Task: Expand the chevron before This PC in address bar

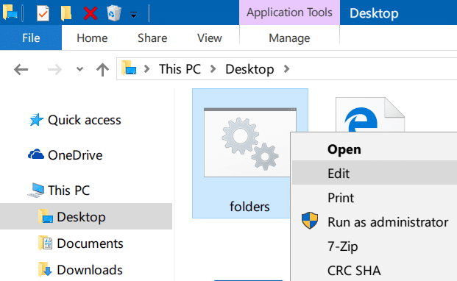Action: point(147,69)
